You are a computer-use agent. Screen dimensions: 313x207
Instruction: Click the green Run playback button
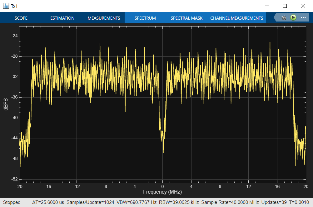click(x=293, y=17)
